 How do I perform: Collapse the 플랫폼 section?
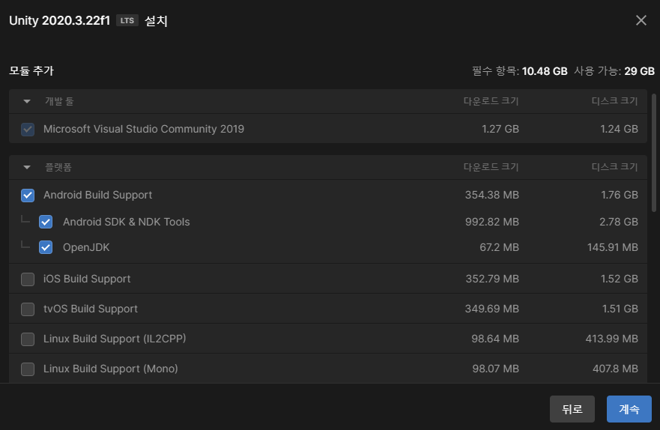pos(27,168)
